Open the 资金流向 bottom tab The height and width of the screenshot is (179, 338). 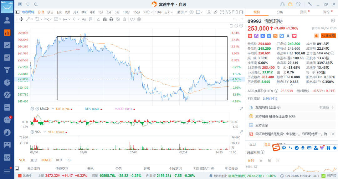33,168
